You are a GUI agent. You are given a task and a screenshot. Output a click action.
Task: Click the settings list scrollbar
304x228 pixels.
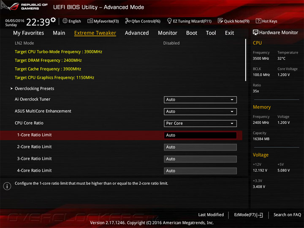[x=246, y=60]
